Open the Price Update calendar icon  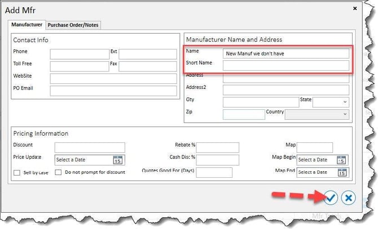pos(118,160)
